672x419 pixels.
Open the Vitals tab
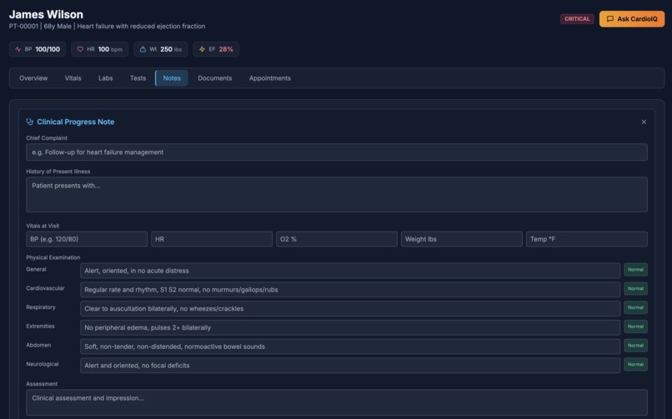point(73,78)
